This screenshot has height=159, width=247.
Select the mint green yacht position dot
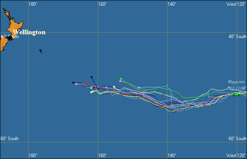93,91
